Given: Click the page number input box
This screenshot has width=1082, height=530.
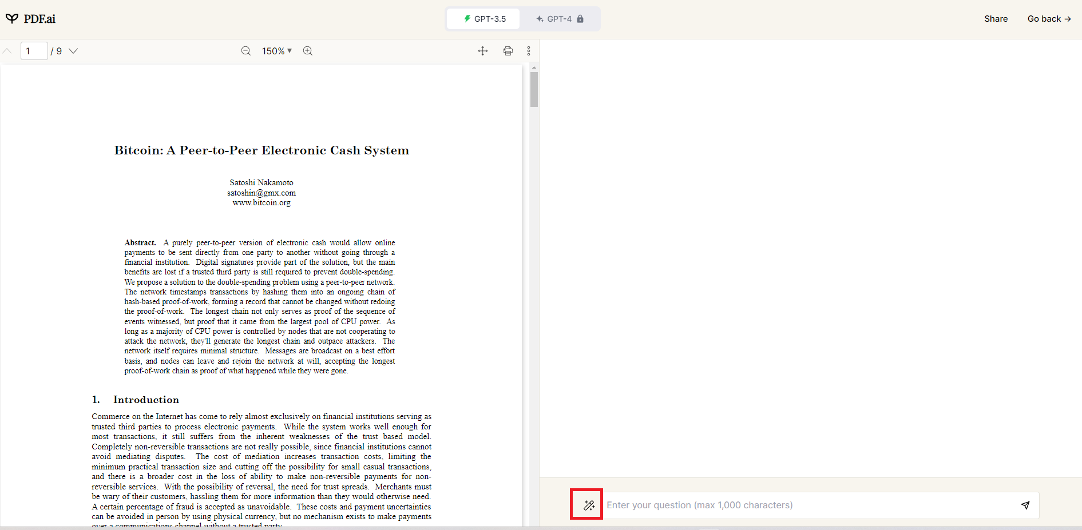Looking at the screenshot, I should (34, 51).
